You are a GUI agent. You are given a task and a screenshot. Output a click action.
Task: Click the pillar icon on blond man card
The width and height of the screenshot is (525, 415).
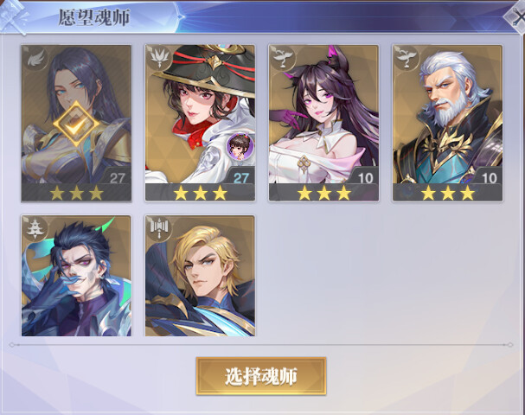(159, 228)
